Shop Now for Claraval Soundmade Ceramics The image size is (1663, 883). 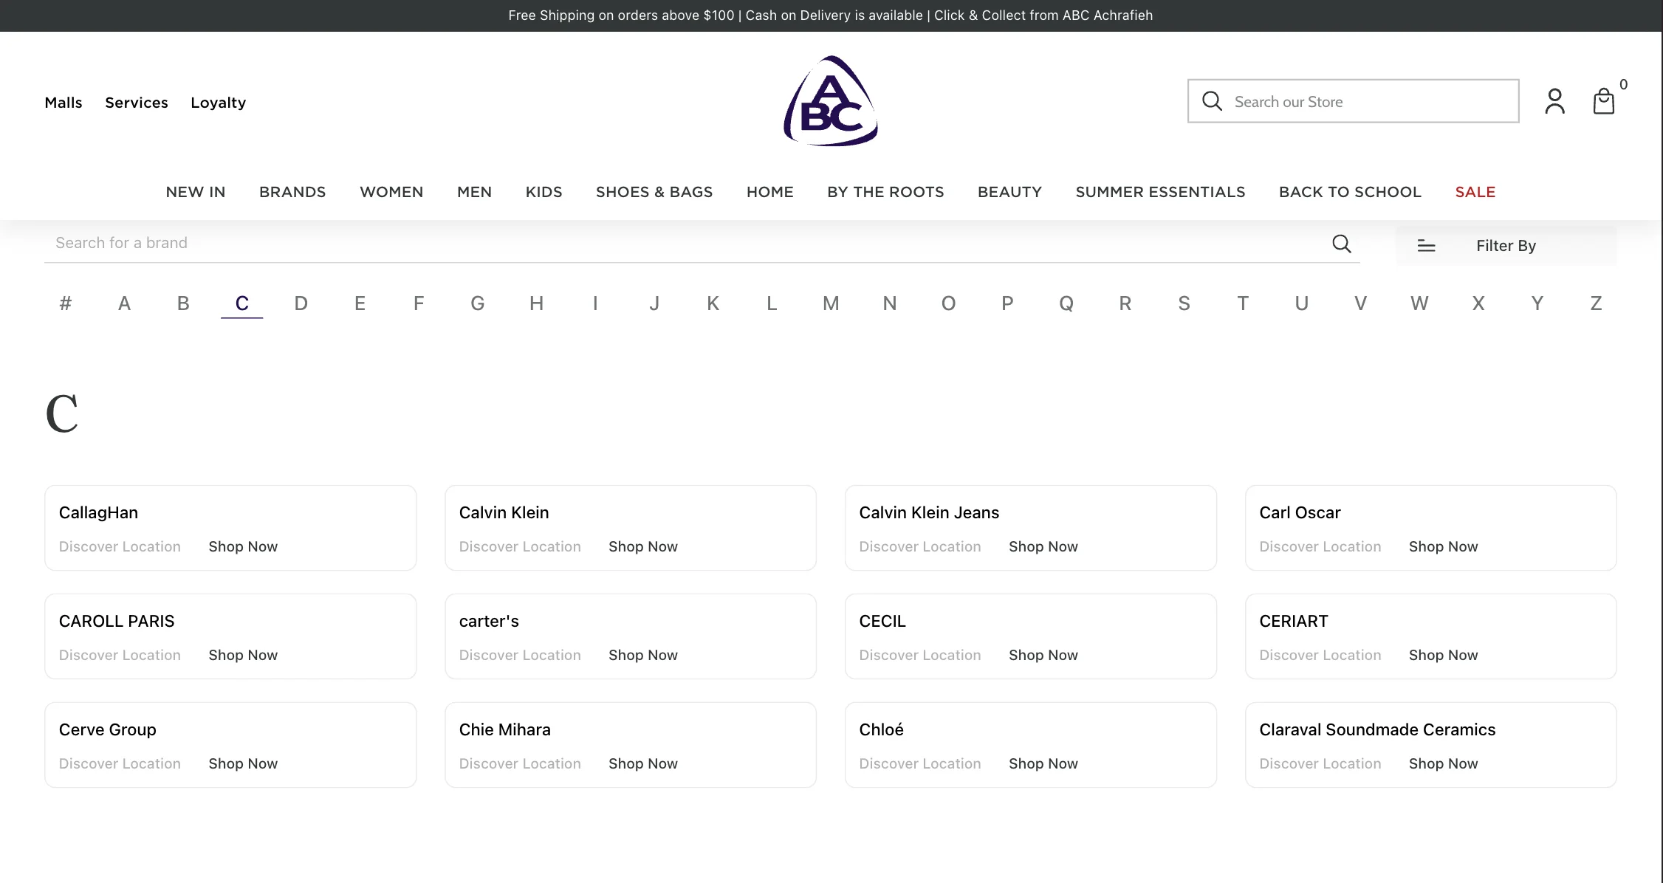(1444, 764)
